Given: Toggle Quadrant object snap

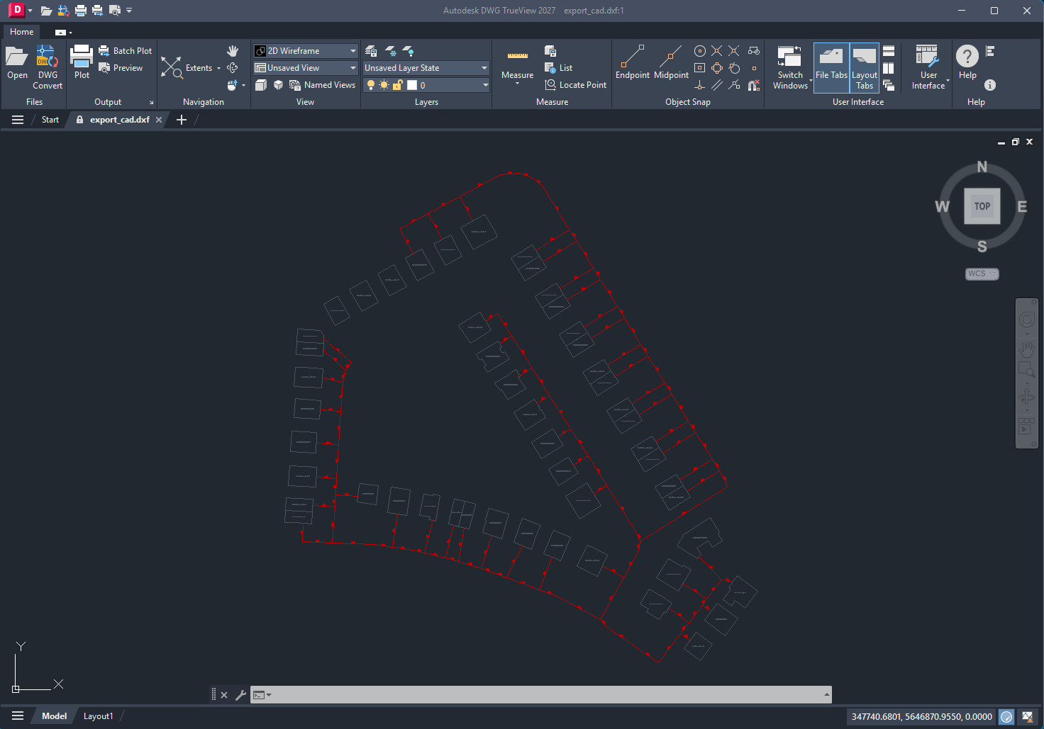Looking at the screenshot, I should pyautogui.click(x=717, y=68).
